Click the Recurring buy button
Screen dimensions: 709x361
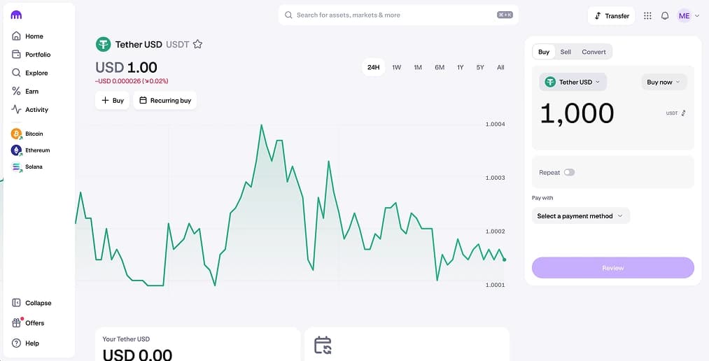[165, 100]
